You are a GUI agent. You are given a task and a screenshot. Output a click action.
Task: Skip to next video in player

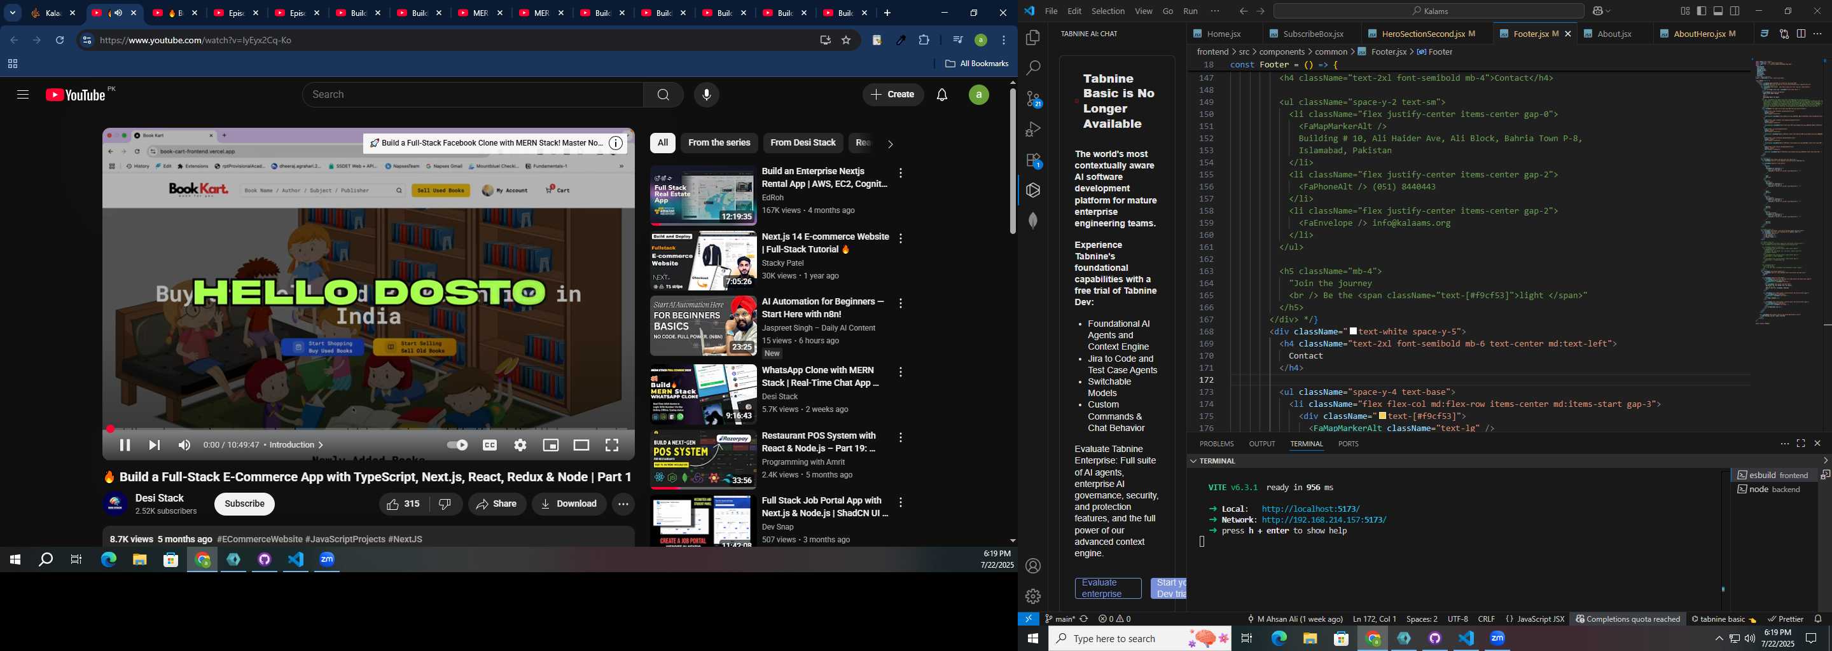click(x=155, y=445)
